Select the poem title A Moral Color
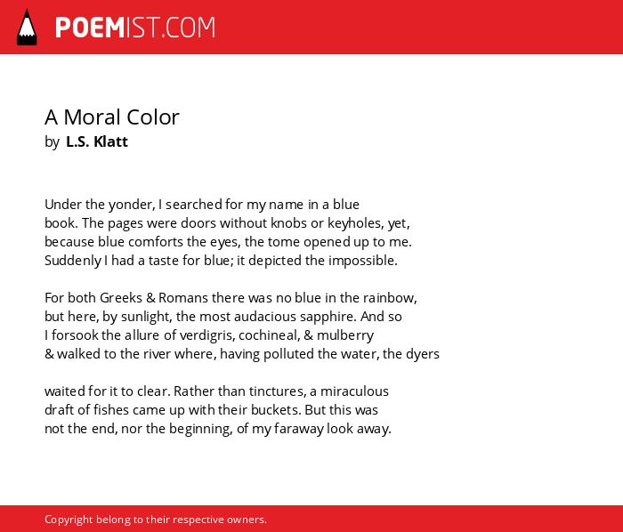This screenshot has width=623, height=532. point(112,117)
